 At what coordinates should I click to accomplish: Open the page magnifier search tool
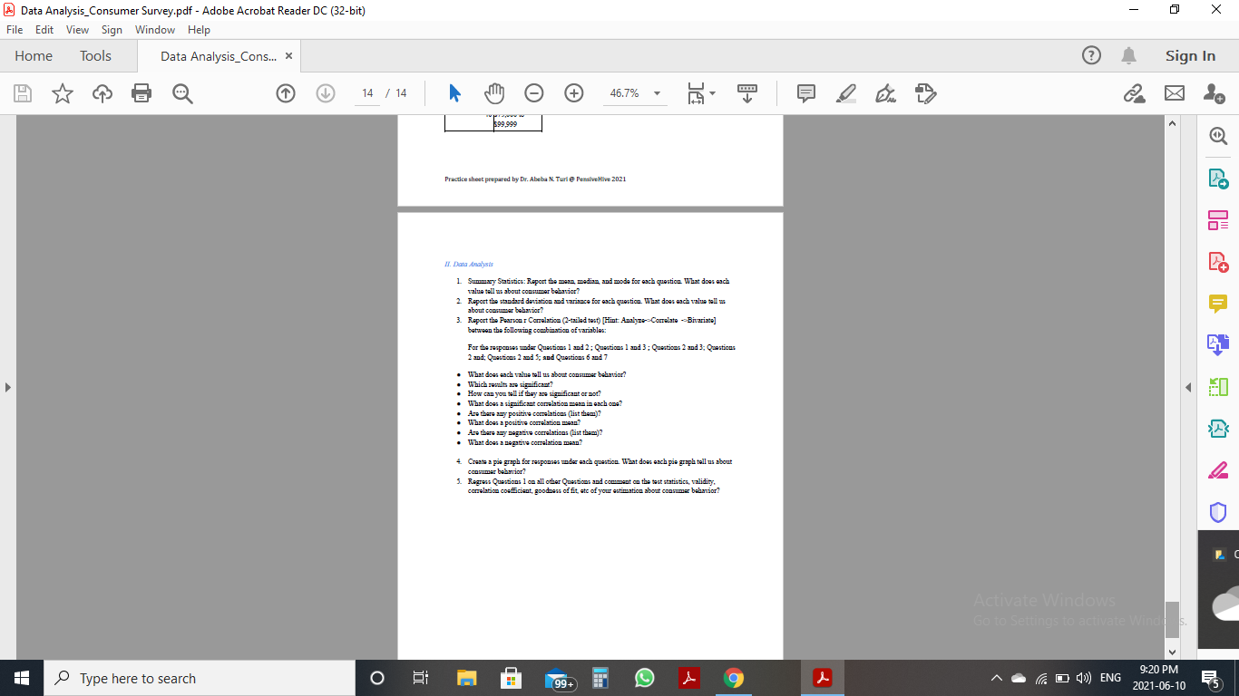tap(1218, 135)
